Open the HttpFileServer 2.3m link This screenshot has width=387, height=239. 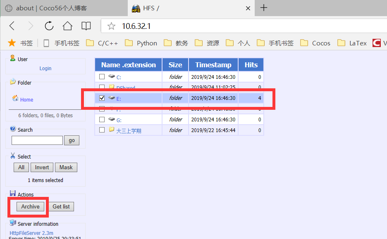coord(32,232)
